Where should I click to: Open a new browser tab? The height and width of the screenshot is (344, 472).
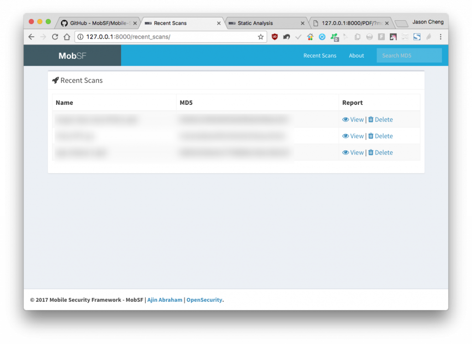(x=401, y=23)
